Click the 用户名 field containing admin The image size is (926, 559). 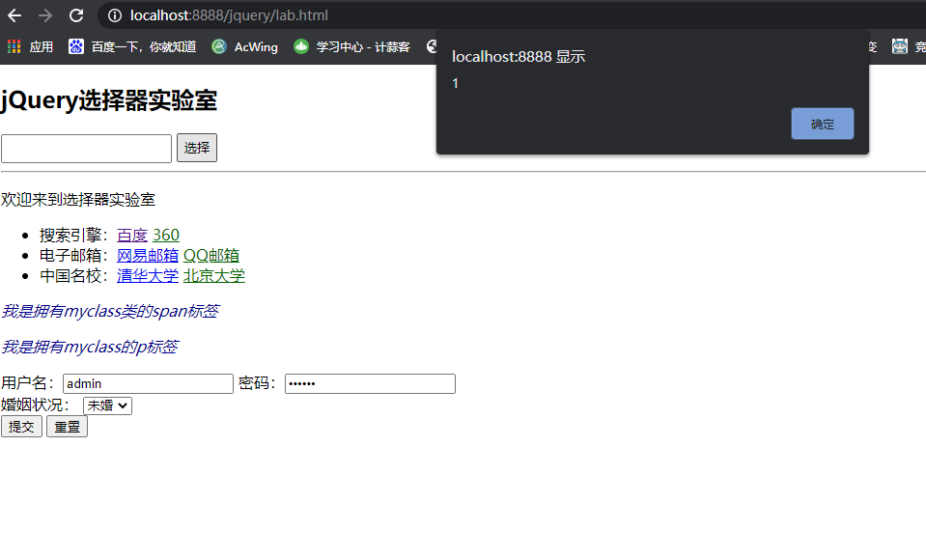(x=149, y=383)
